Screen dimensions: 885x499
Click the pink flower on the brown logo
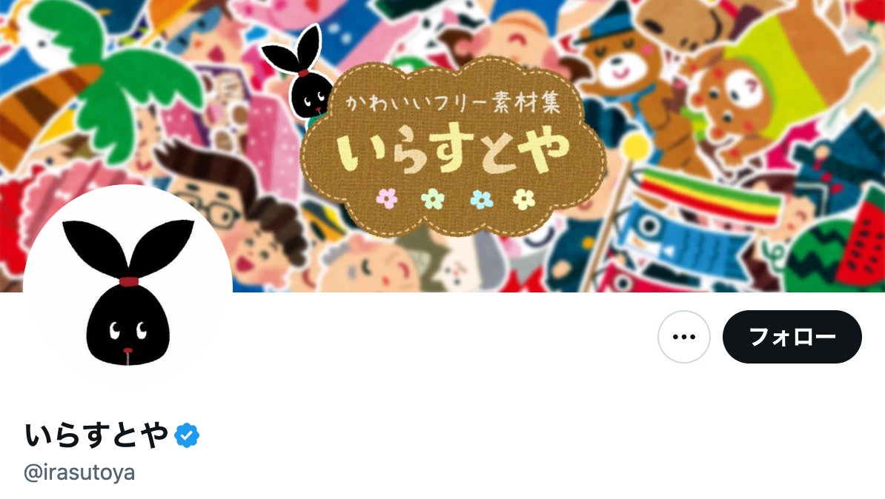(x=387, y=198)
